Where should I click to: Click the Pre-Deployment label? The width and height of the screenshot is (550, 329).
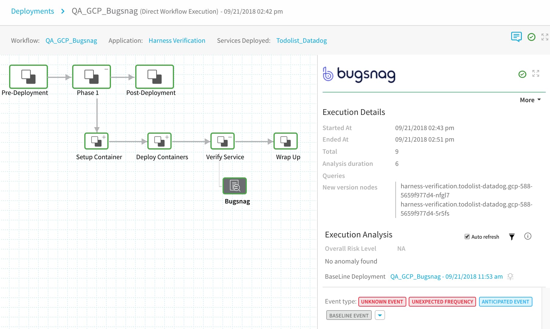point(25,93)
